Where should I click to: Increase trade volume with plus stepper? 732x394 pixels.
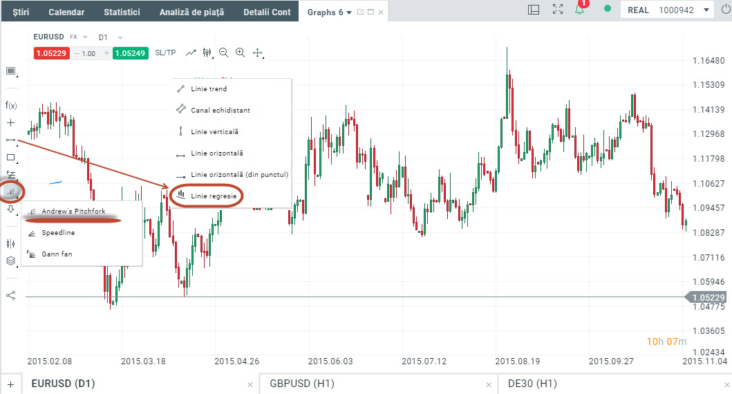click(x=106, y=53)
